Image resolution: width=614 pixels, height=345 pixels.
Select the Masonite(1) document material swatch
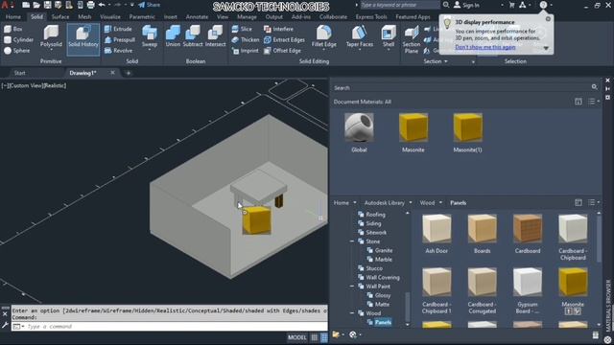[467, 127]
